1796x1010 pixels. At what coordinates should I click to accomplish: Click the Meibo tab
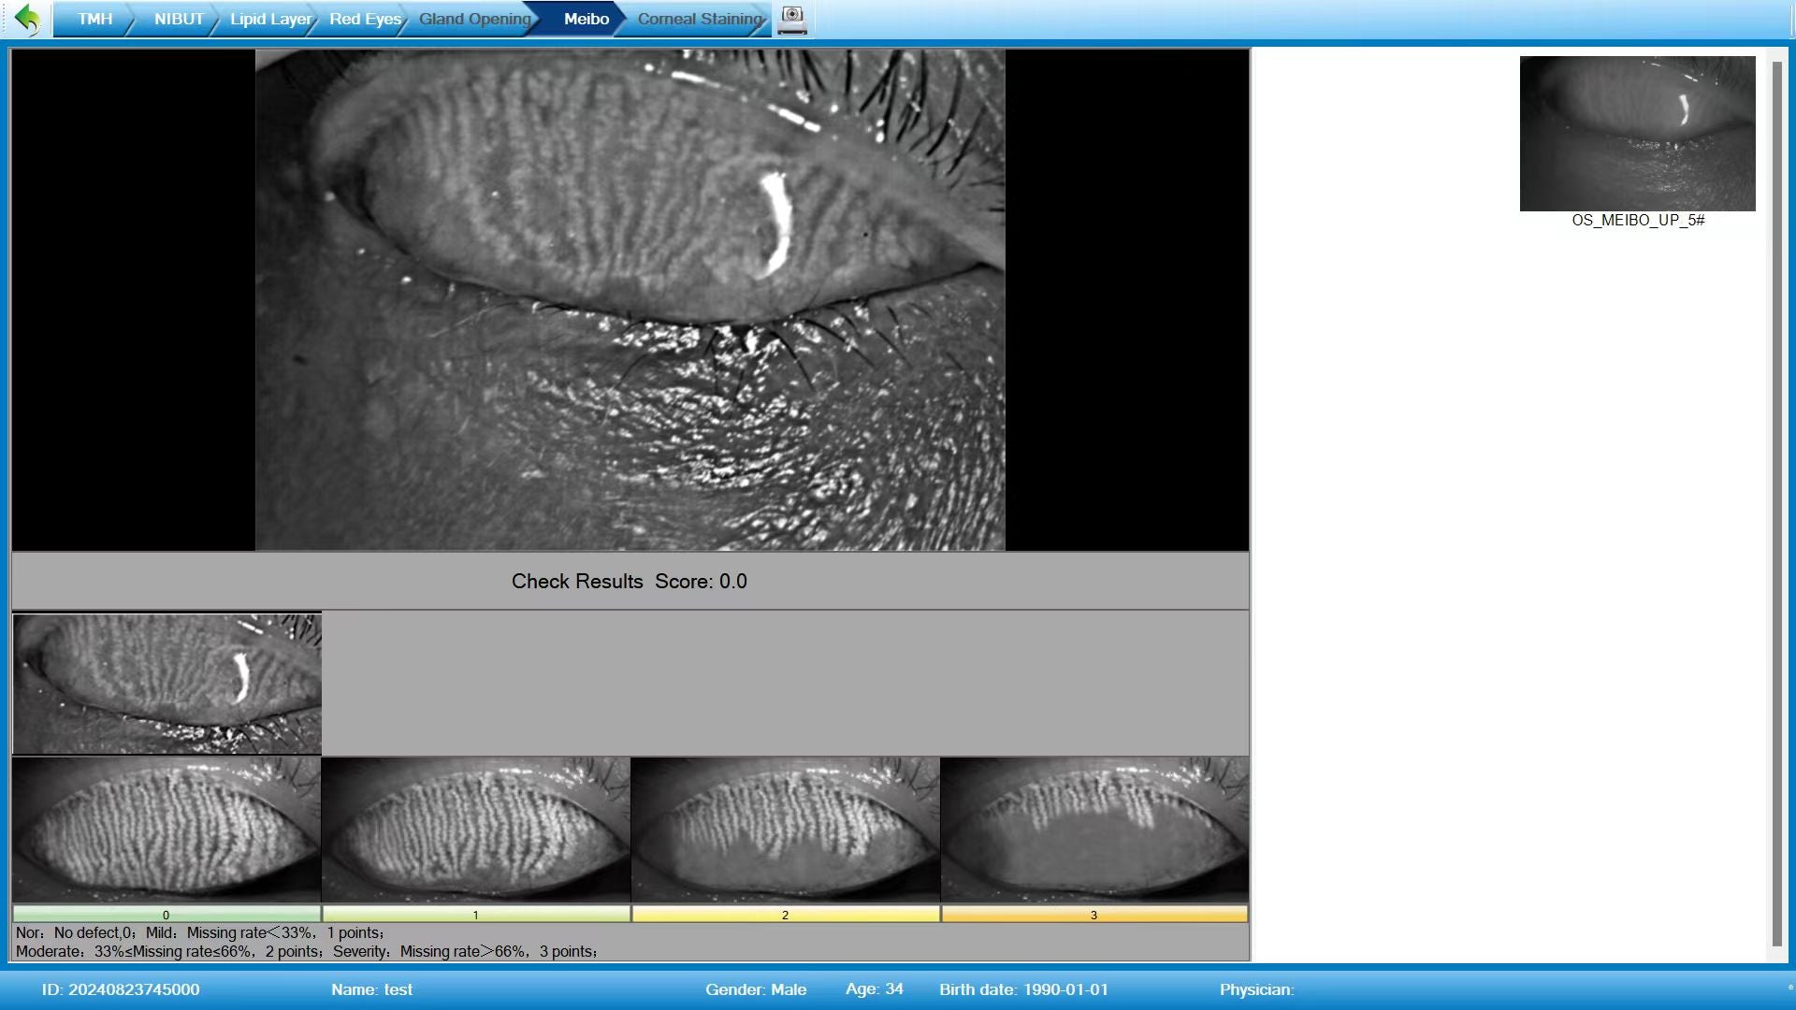[x=586, y=19]
